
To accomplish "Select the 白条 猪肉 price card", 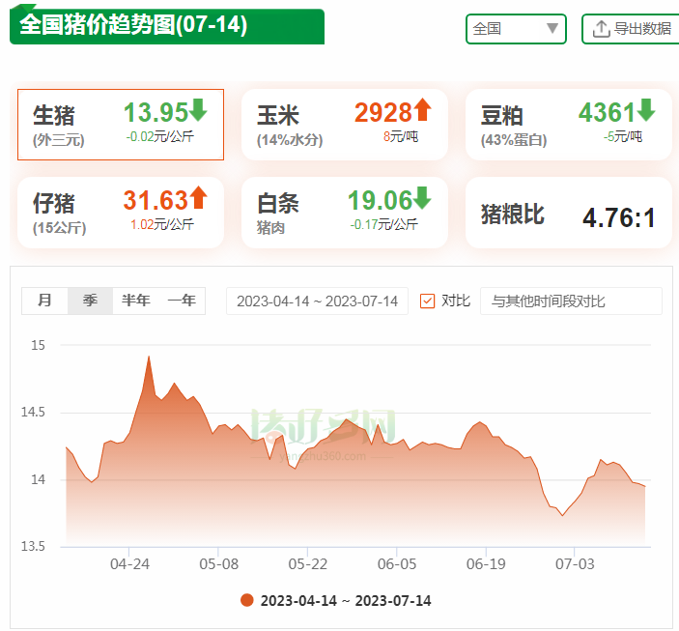I will pos(344,213).
